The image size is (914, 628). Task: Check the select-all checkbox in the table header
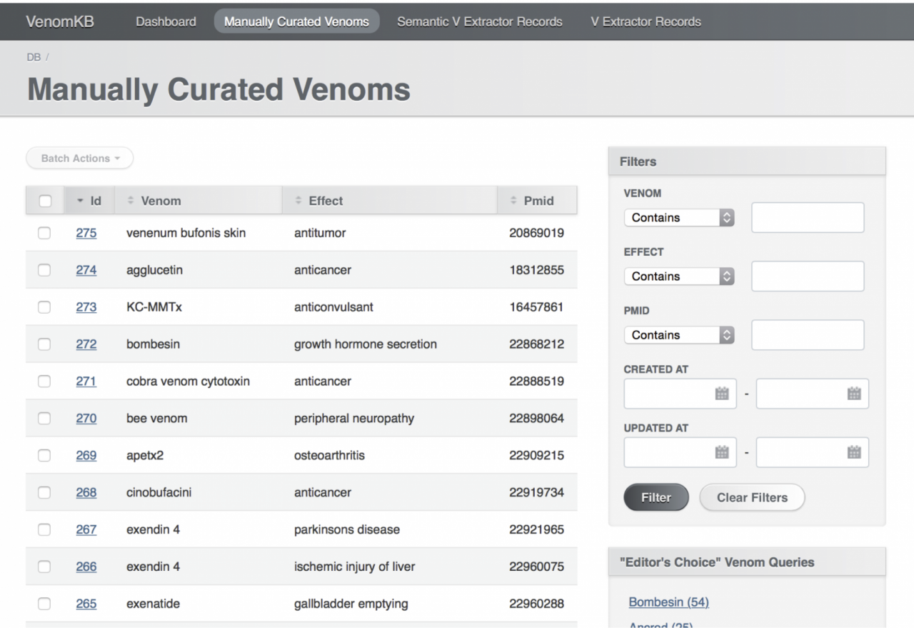(x=44, y=200)
